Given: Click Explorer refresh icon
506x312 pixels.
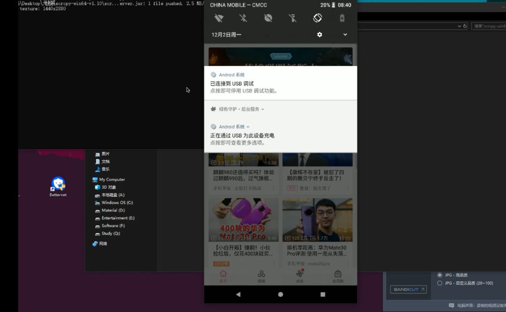Looking at the screenshot, I should point(465,26).
